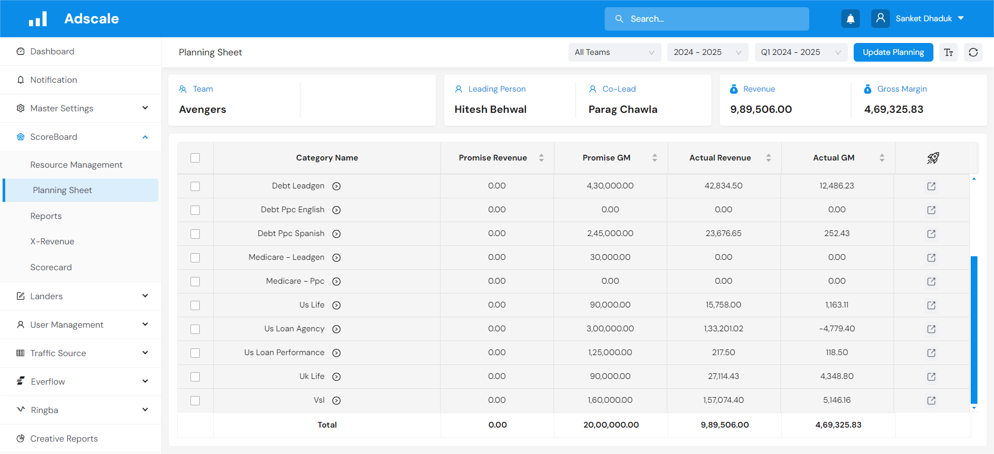Click arrow icon next to Medicare - Ppc
The height and width of the screenshot is (454, 994).
[337, 282]
